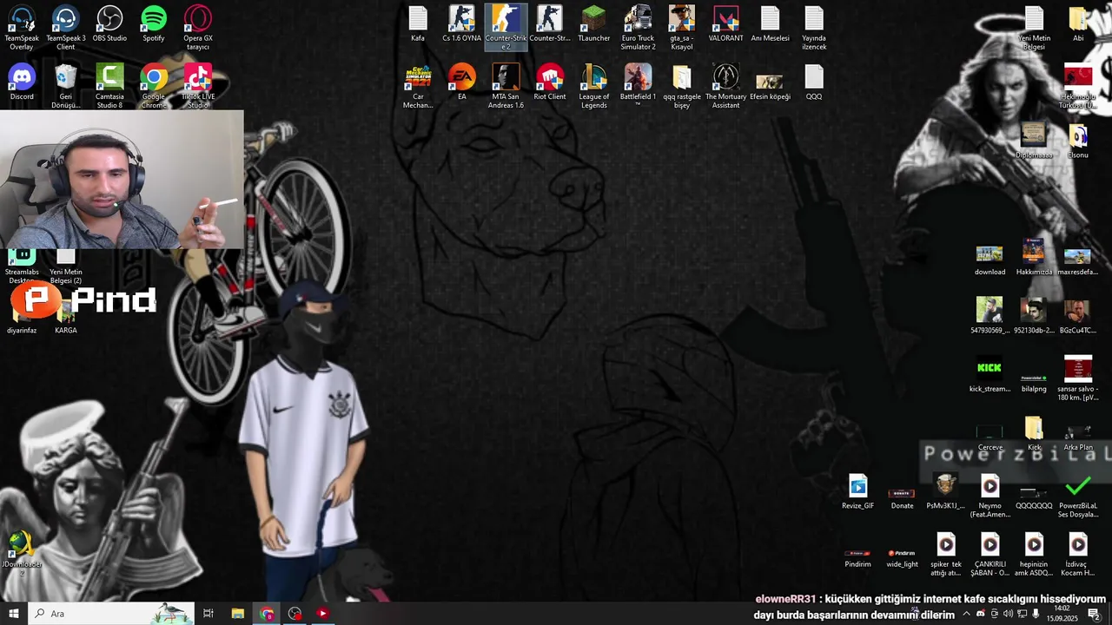Open the TeamSpeak Overlay desktop shortcut

[x=22, y=28]
